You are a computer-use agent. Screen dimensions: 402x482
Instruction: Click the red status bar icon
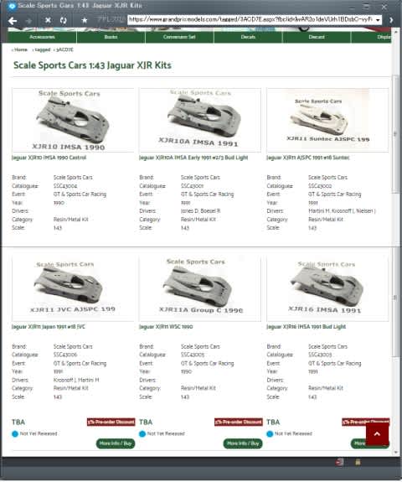click(340, 462)
